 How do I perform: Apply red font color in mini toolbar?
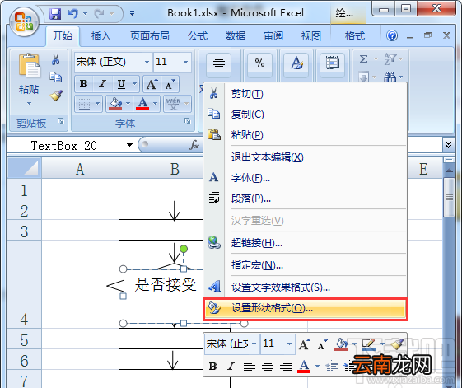click(304, 367)
